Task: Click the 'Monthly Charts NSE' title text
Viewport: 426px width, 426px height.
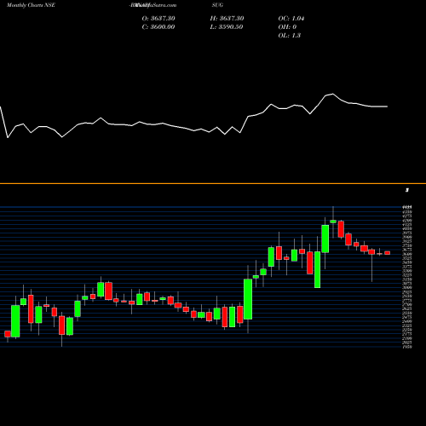Action: coord(31,5)
